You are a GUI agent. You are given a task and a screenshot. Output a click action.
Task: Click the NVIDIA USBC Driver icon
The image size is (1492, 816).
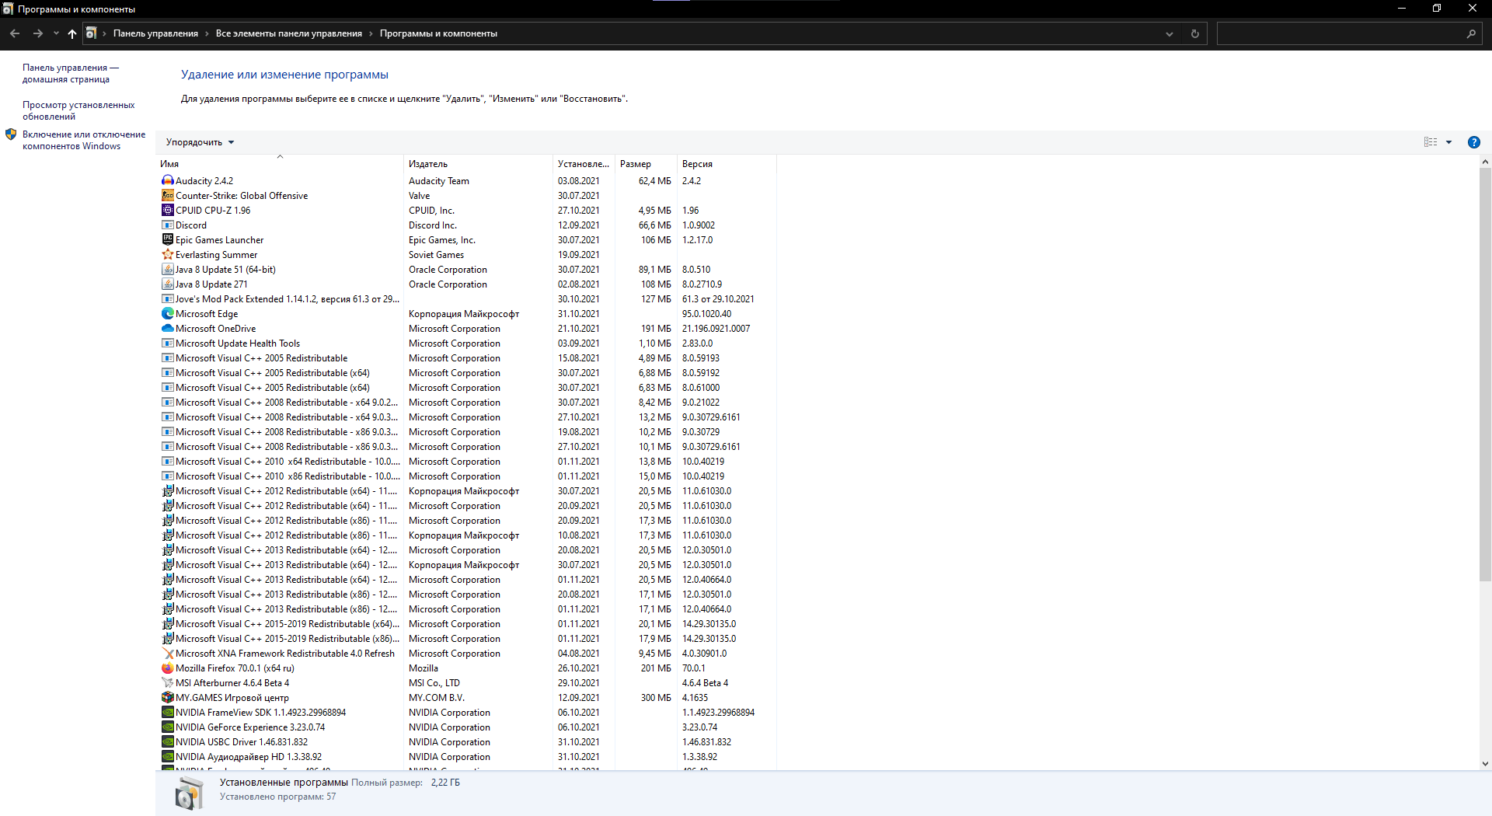tap(167, 742)
